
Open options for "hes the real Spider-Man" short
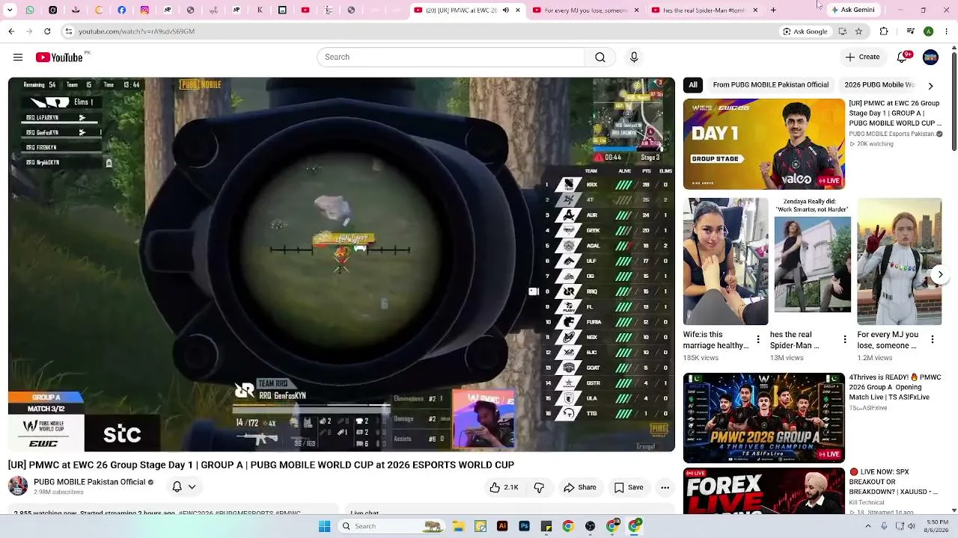click(845, 339)
